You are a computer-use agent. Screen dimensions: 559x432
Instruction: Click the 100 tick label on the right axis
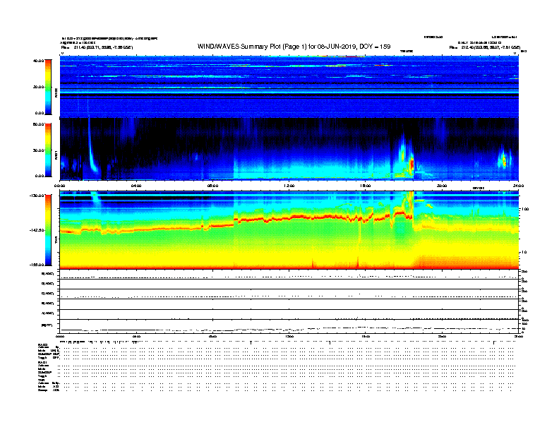pos(525,209)
